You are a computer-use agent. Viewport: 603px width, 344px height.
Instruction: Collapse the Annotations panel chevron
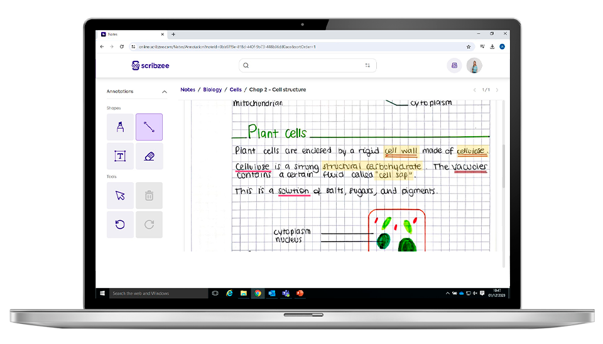pyautogui.click(x=164, y=92)
